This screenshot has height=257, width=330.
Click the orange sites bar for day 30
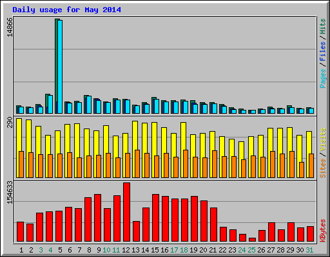tap(302, 170)
